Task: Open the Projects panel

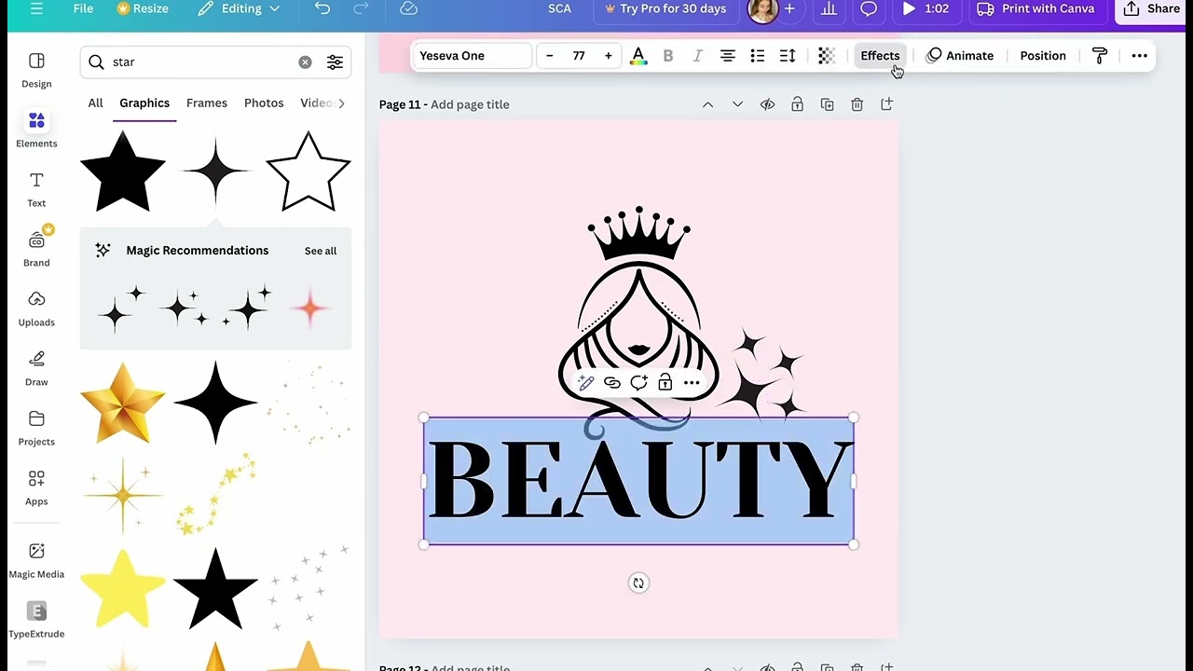Action: click(36, 429)
